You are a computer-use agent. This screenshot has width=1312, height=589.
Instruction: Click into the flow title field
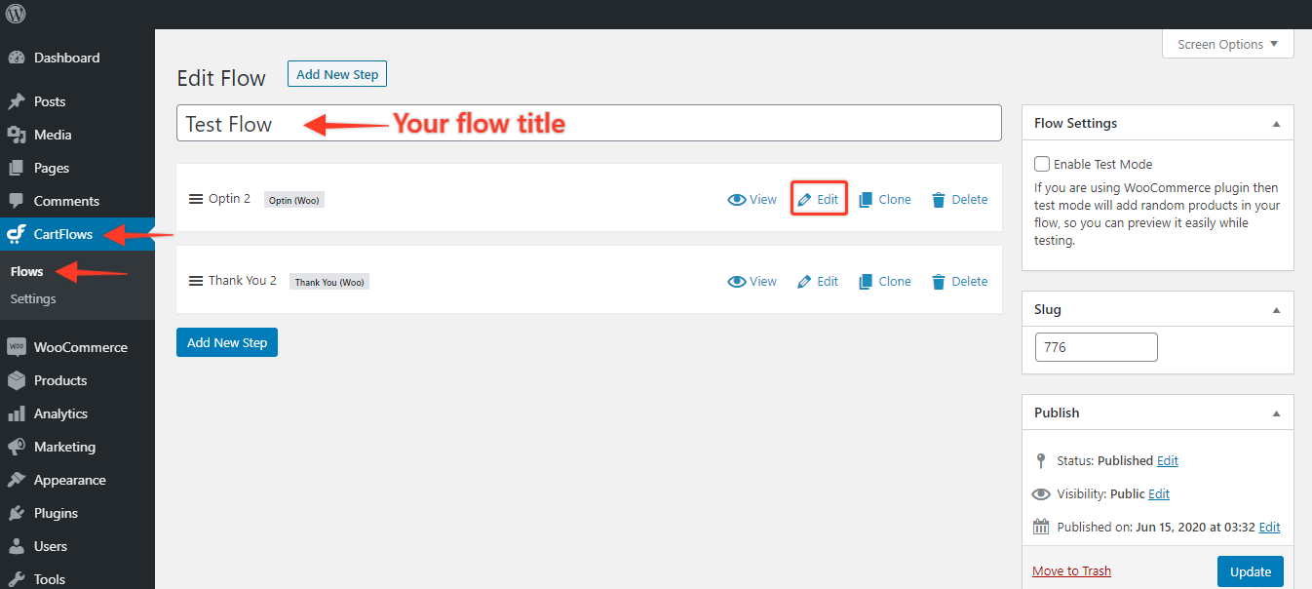(x=589, y=123)
